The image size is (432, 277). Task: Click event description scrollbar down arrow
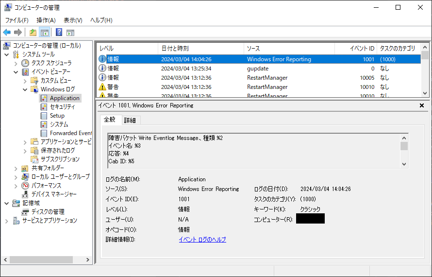[404, 164]
